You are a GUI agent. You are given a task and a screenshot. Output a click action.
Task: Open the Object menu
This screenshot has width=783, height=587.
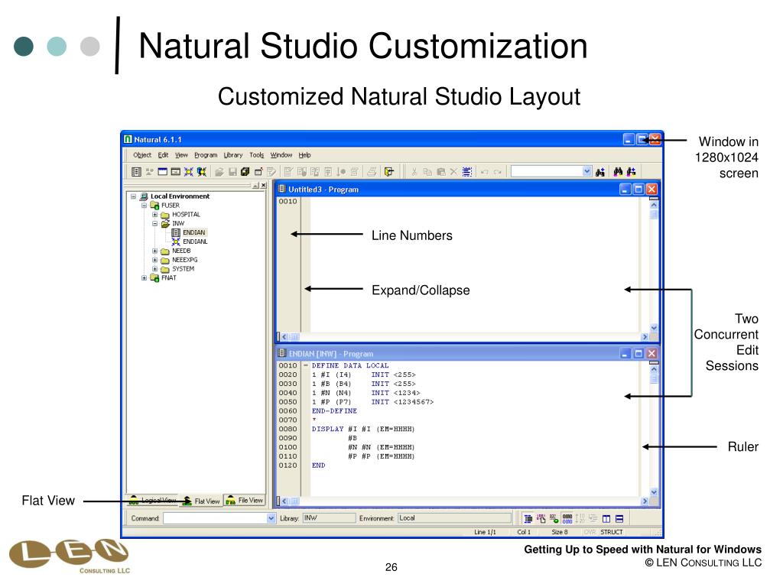point(141,155)
